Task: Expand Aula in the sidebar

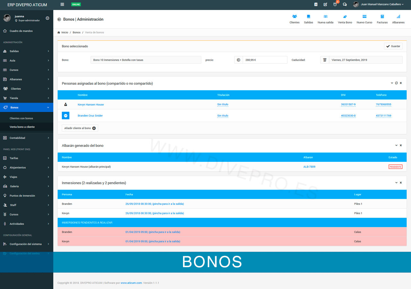Action: coord(27,60)
